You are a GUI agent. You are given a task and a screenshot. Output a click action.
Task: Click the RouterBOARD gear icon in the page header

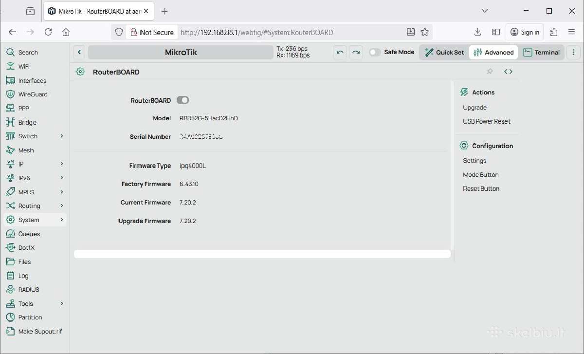(x=80, y=72)
